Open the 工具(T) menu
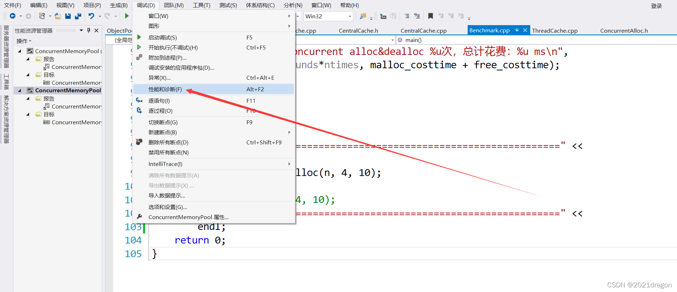The width and height of the screenshot is (677, 292). [x=201, y=5]
